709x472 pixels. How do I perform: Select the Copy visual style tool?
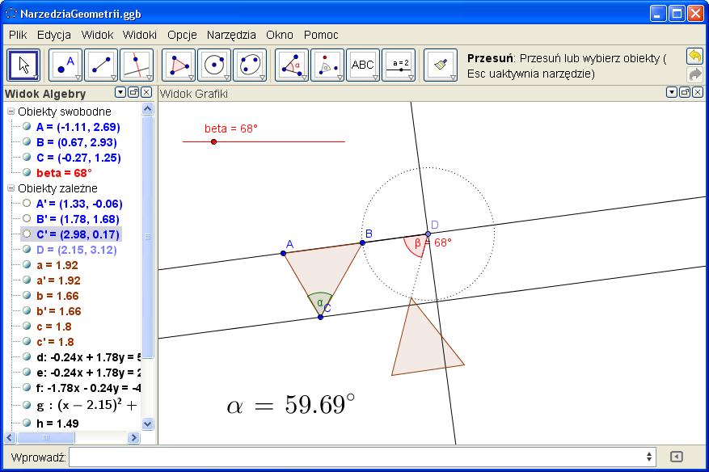point(441,65)
